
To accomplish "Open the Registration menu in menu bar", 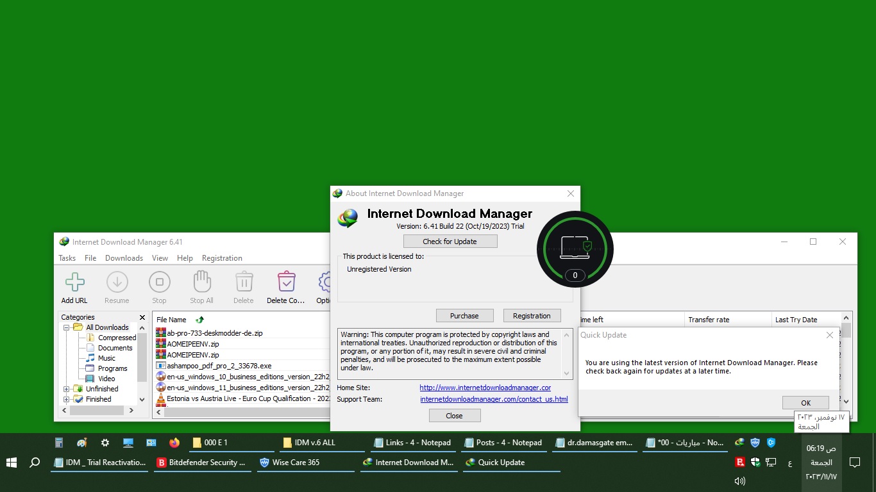I will pos(222,258).
